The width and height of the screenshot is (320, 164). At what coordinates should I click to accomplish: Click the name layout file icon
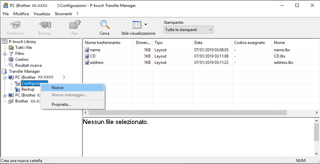tap(87, 50)
